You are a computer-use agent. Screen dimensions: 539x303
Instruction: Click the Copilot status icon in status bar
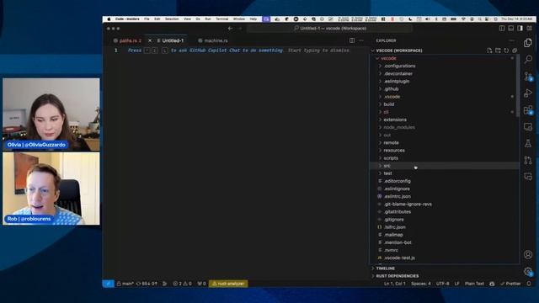click(x=492, y=284)
